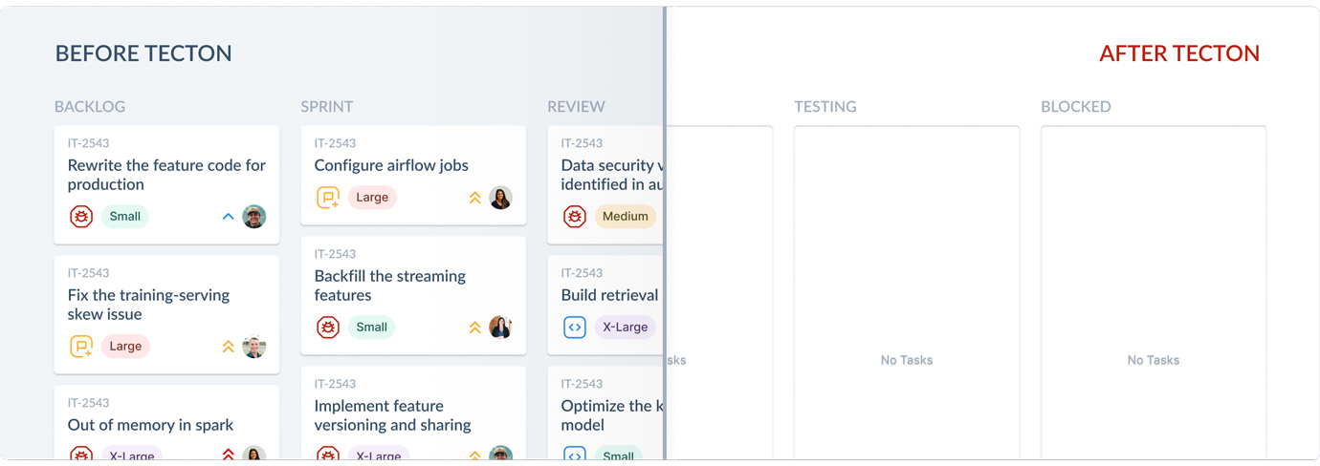Viewport: 1320px width, 466px height.
Task: Click the TESTING column header
Action: [825, 107]
